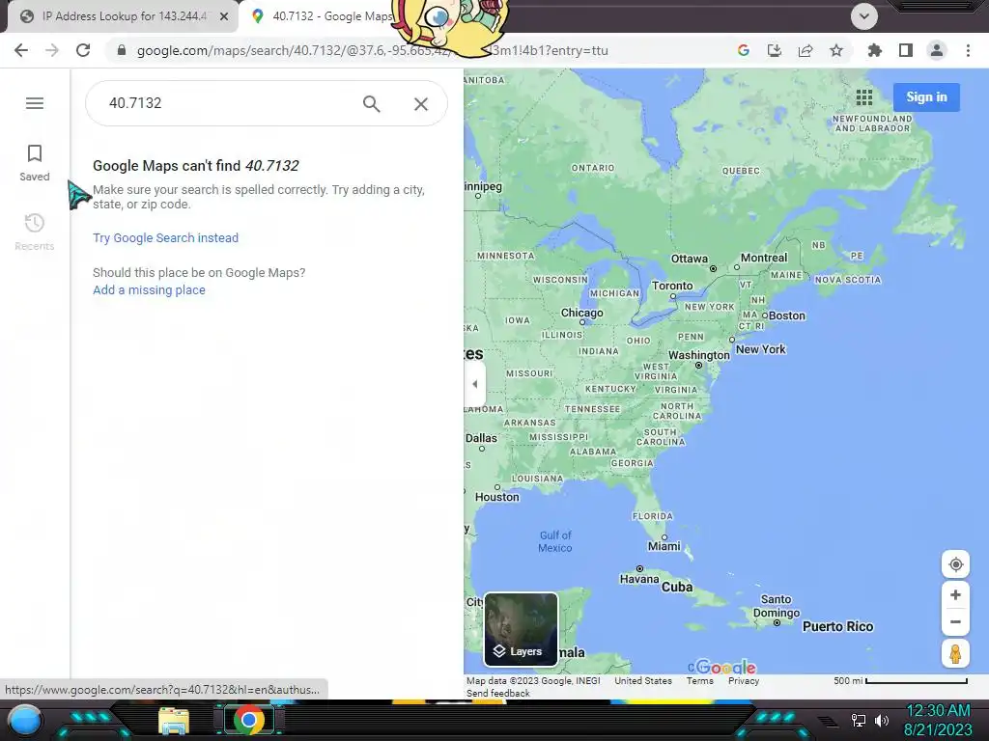Select the 40.7132 Google Maps tab
The width and height of the screenshot is (989, 741).
pos(322,16)
